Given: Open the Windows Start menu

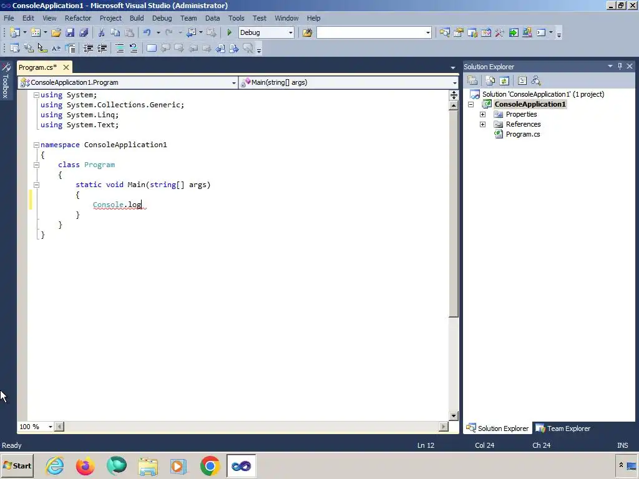Looking at the screenshot, I should click(x=17, y=466).
